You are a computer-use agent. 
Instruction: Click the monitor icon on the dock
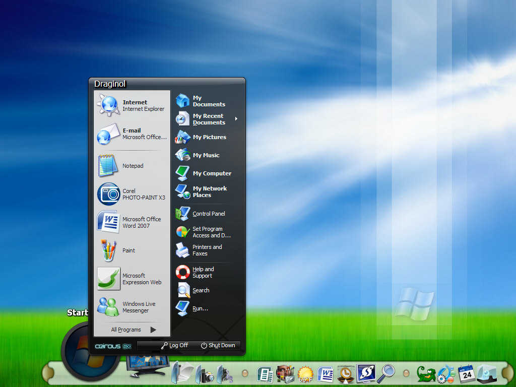pyautogui.click(x=148, y=367)
